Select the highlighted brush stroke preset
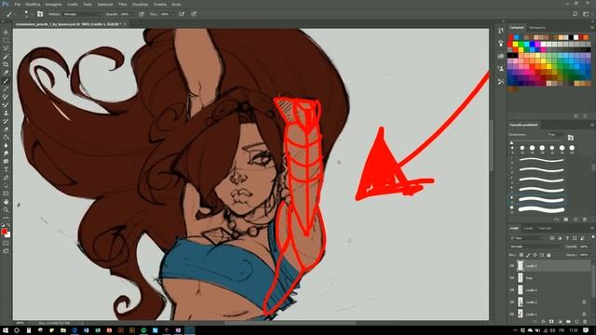This screenshot has height=335, width=596. pyautogui.click(x=537, y=199)
